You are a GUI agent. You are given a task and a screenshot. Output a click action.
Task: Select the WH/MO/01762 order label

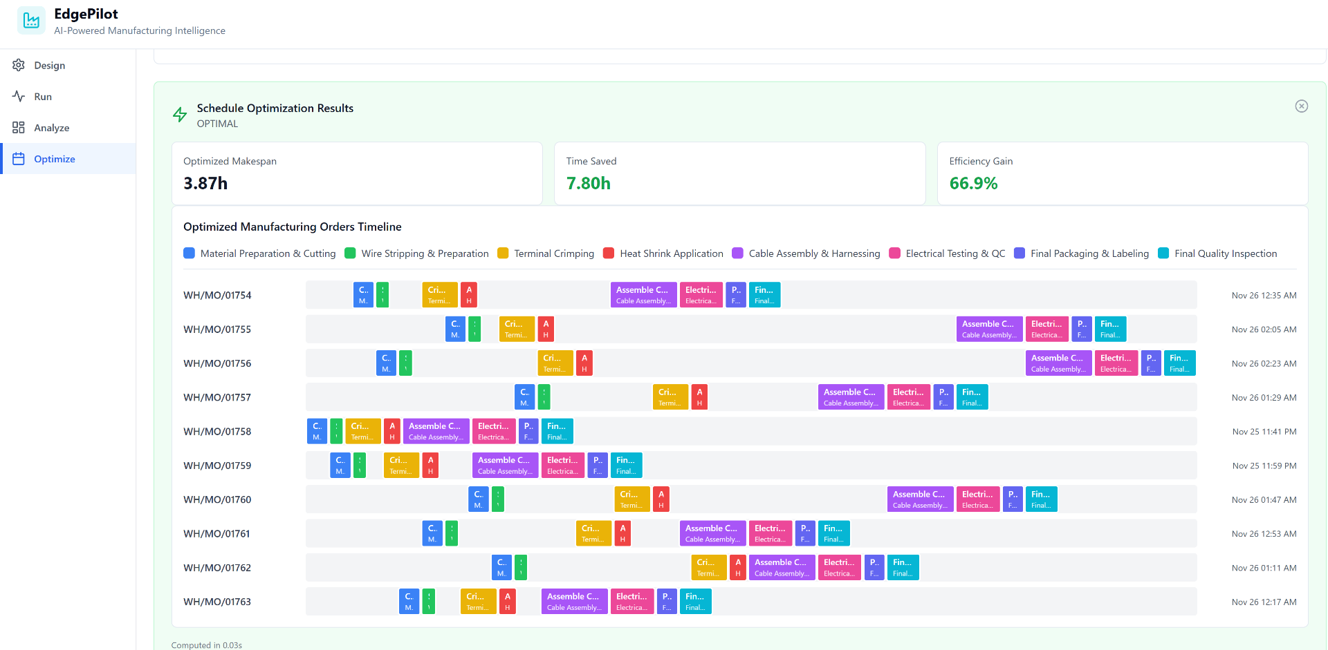217,568
